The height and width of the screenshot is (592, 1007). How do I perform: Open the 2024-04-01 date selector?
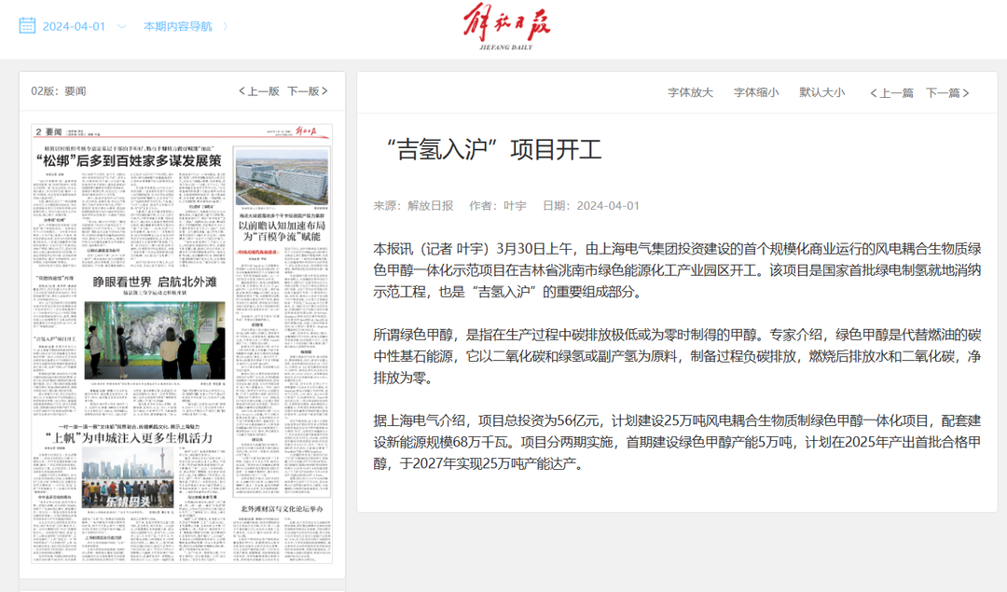[x=74, y=26]
